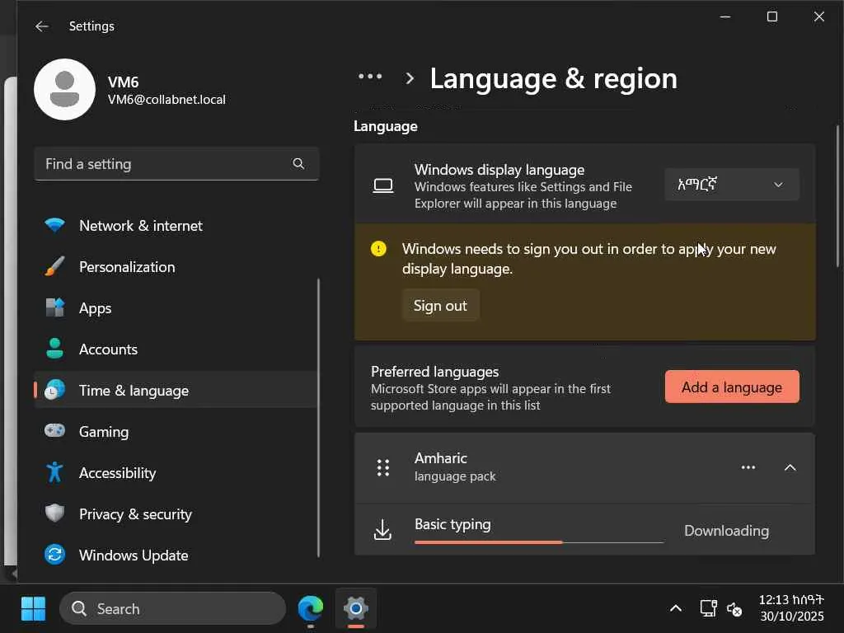Focus the Find a setting search box
Screen dimensions: 844x633
(x=176, y=164)
